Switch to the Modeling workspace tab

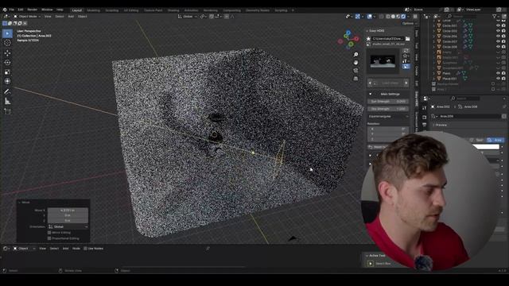[94, 10]
